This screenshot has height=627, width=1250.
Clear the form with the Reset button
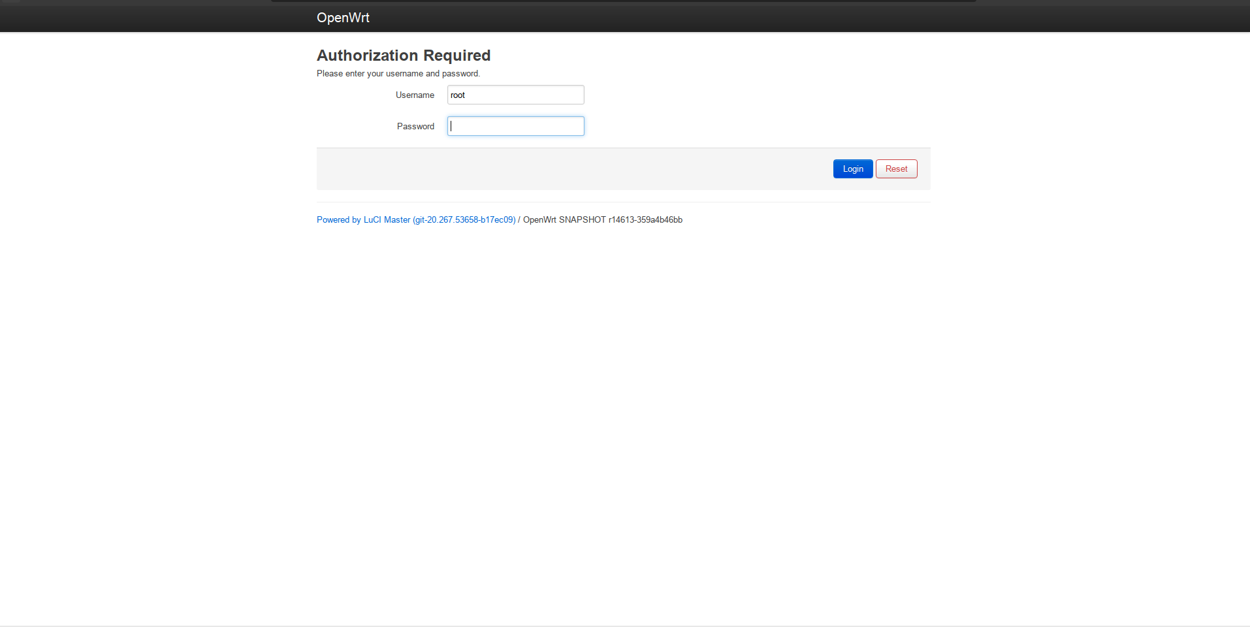coord(896,169)
